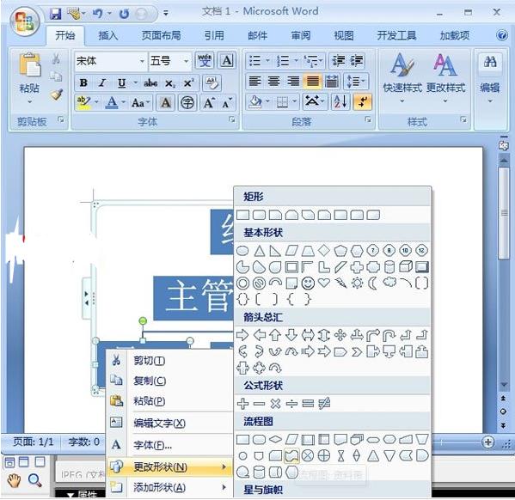515x500 pixels.
Task: Open the font color A picker
Action: click(112, 103)
